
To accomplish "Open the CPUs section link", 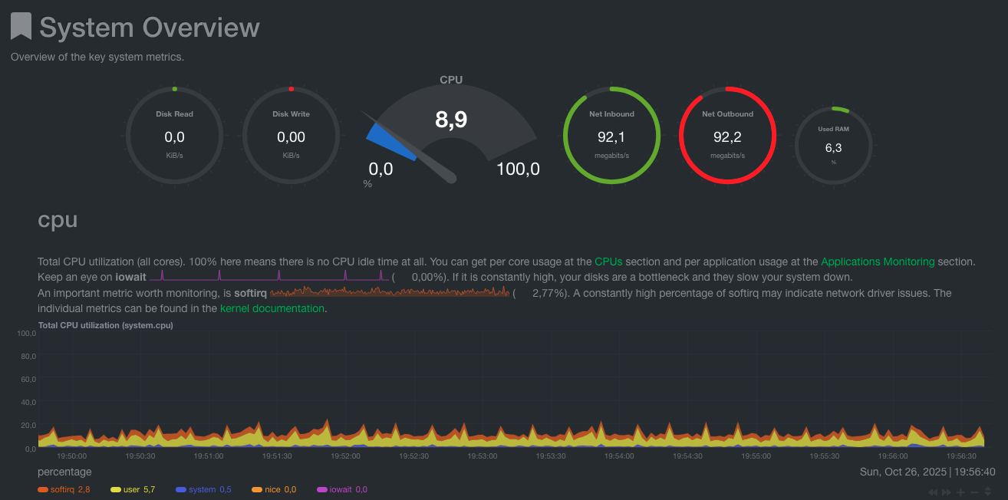I will [x=608, y=262].
